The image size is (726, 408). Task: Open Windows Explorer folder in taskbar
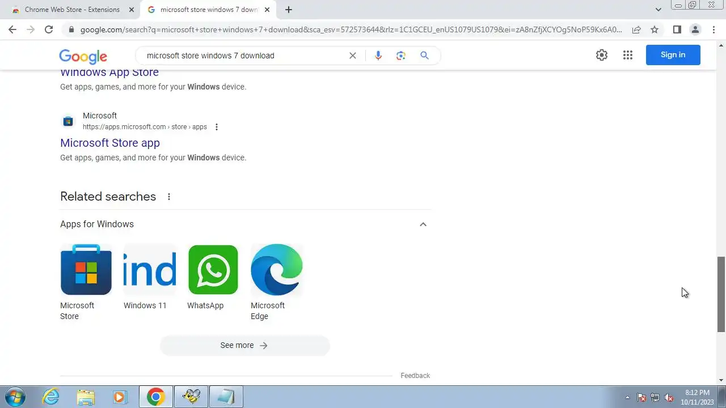[x=86, y=397]
